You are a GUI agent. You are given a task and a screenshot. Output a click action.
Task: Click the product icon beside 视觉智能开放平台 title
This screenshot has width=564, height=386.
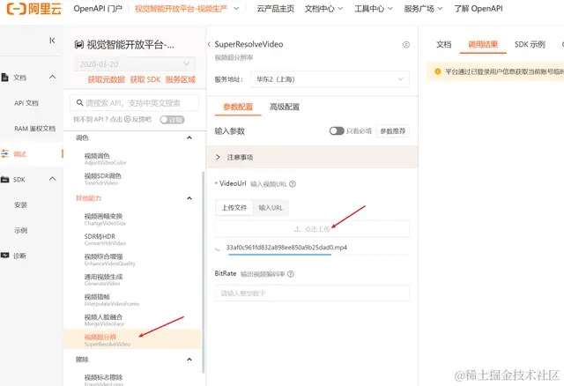pos(78,45)
